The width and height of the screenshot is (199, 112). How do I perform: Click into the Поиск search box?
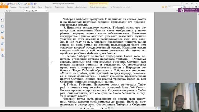click(x=174, y=7)
